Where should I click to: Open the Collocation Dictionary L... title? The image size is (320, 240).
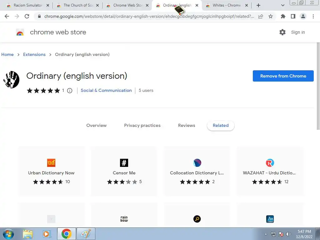click(x=197, y=173)
